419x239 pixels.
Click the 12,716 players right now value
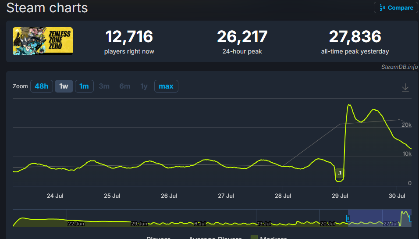tap(129, 37)
